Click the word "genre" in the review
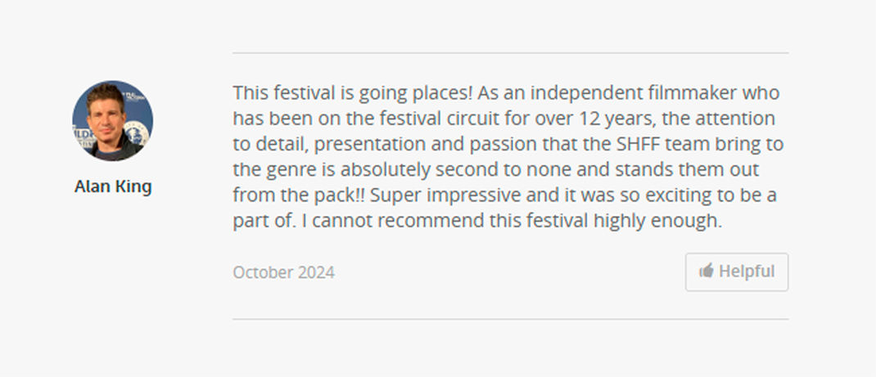Image resolution: width=876 pixels, height=377 pixels. [x=290, y=170]
